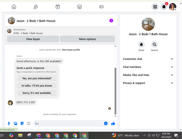The height and width of the screenshot is (139, 182).
Task: Click Jason's avatar beside phone number message
Action: pos(10,103)
